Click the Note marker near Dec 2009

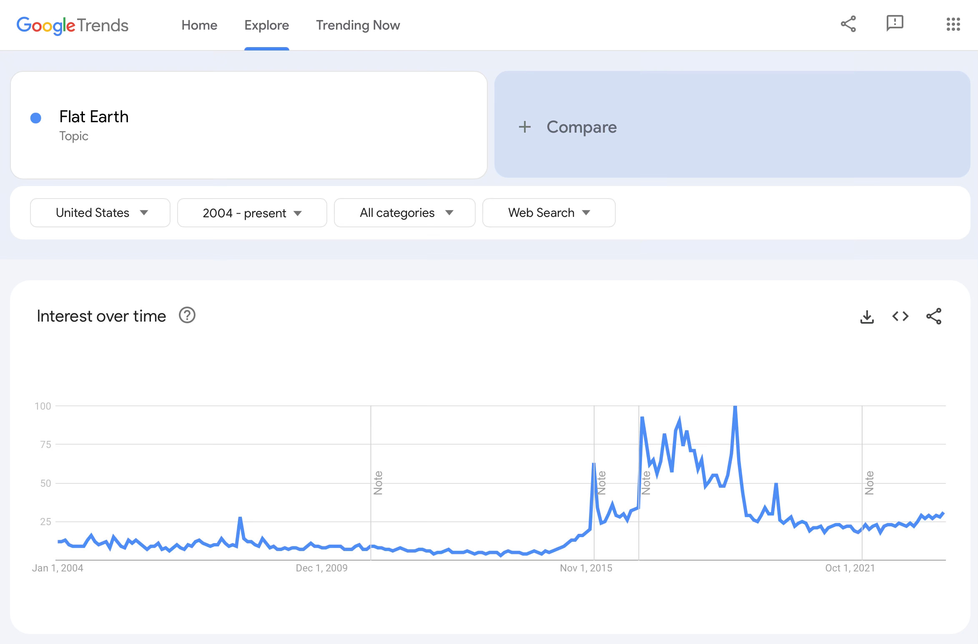coord(378,483)
